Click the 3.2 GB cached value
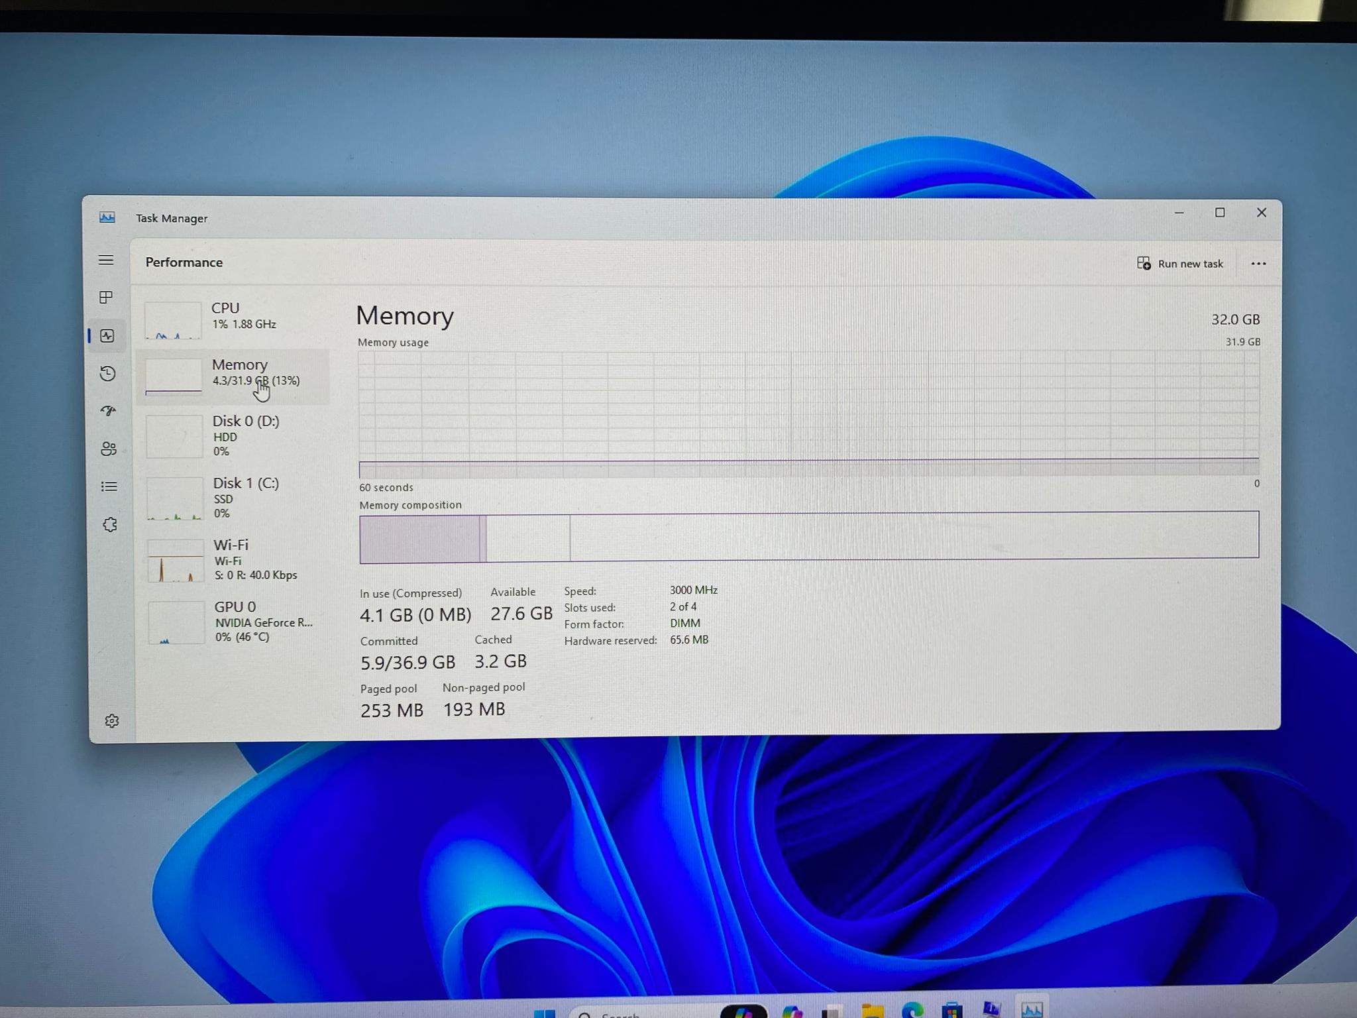1357x1018 pixels. pyautogui.click(x=500, y=661)
